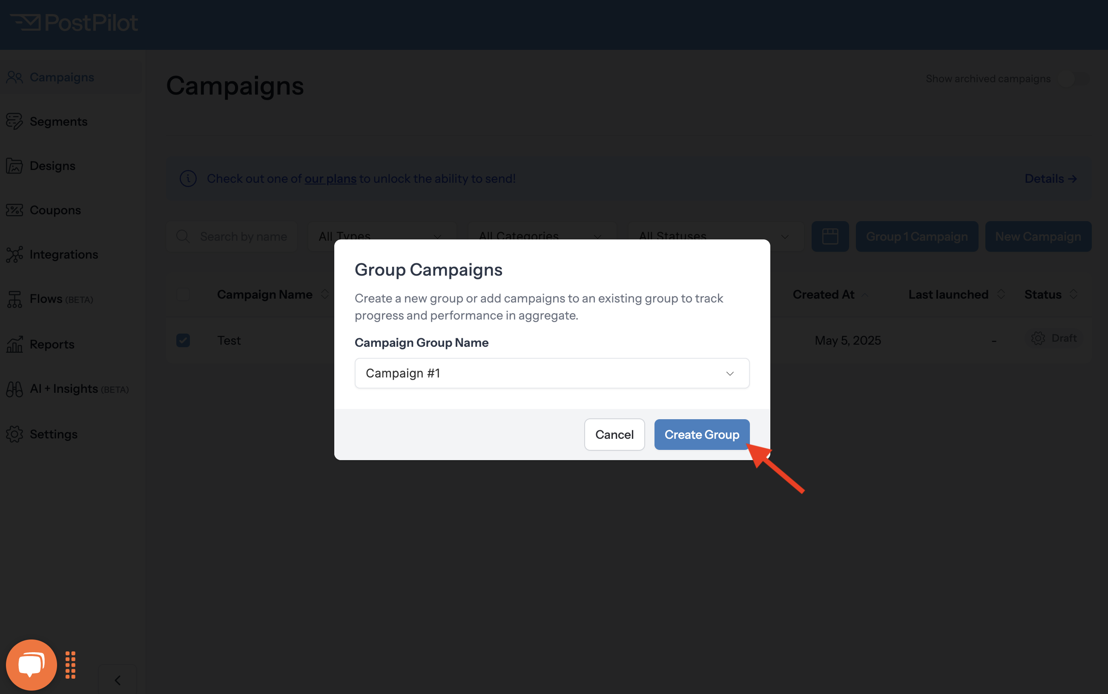Open Settings in the sidebar
Screen dimensions: 1108x694
53,434
